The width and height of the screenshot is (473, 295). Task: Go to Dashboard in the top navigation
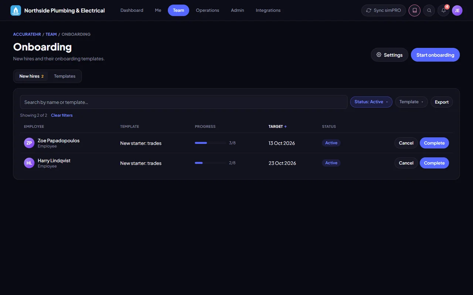pyautogui.click(x=132, y=10)
